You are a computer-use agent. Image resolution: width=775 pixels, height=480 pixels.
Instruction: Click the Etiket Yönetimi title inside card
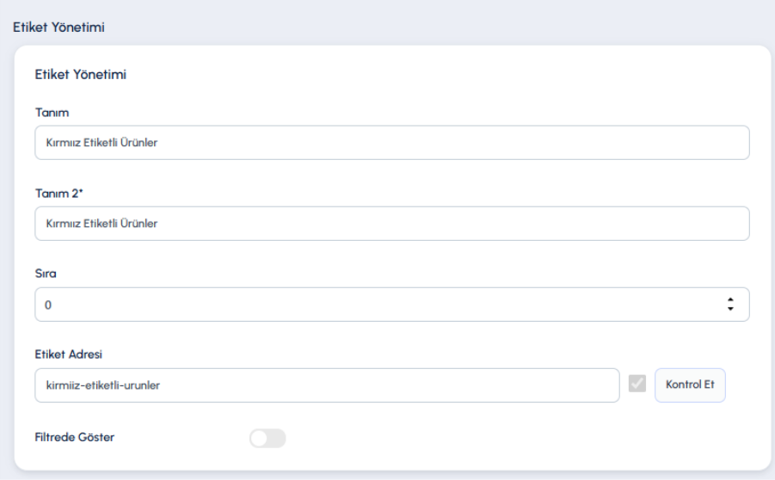point(81,75)
